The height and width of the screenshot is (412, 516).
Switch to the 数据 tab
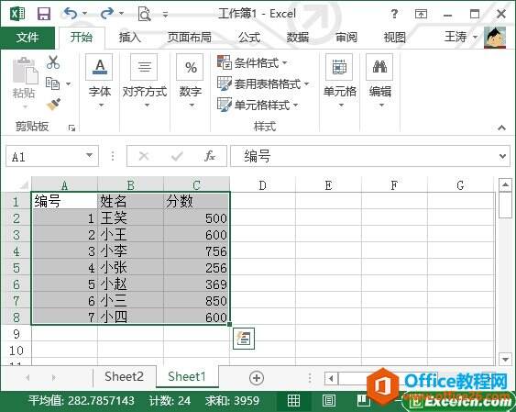pyautogui.click(x=298, y=38)
